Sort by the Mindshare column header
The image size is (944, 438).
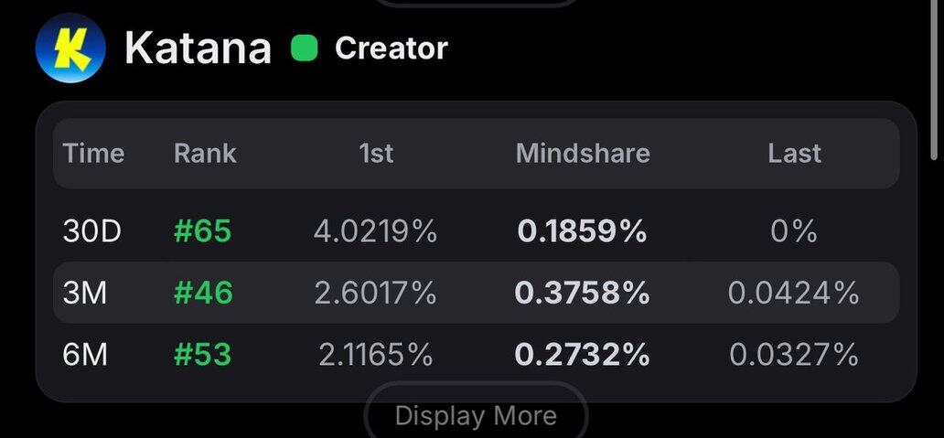point(583,154)
